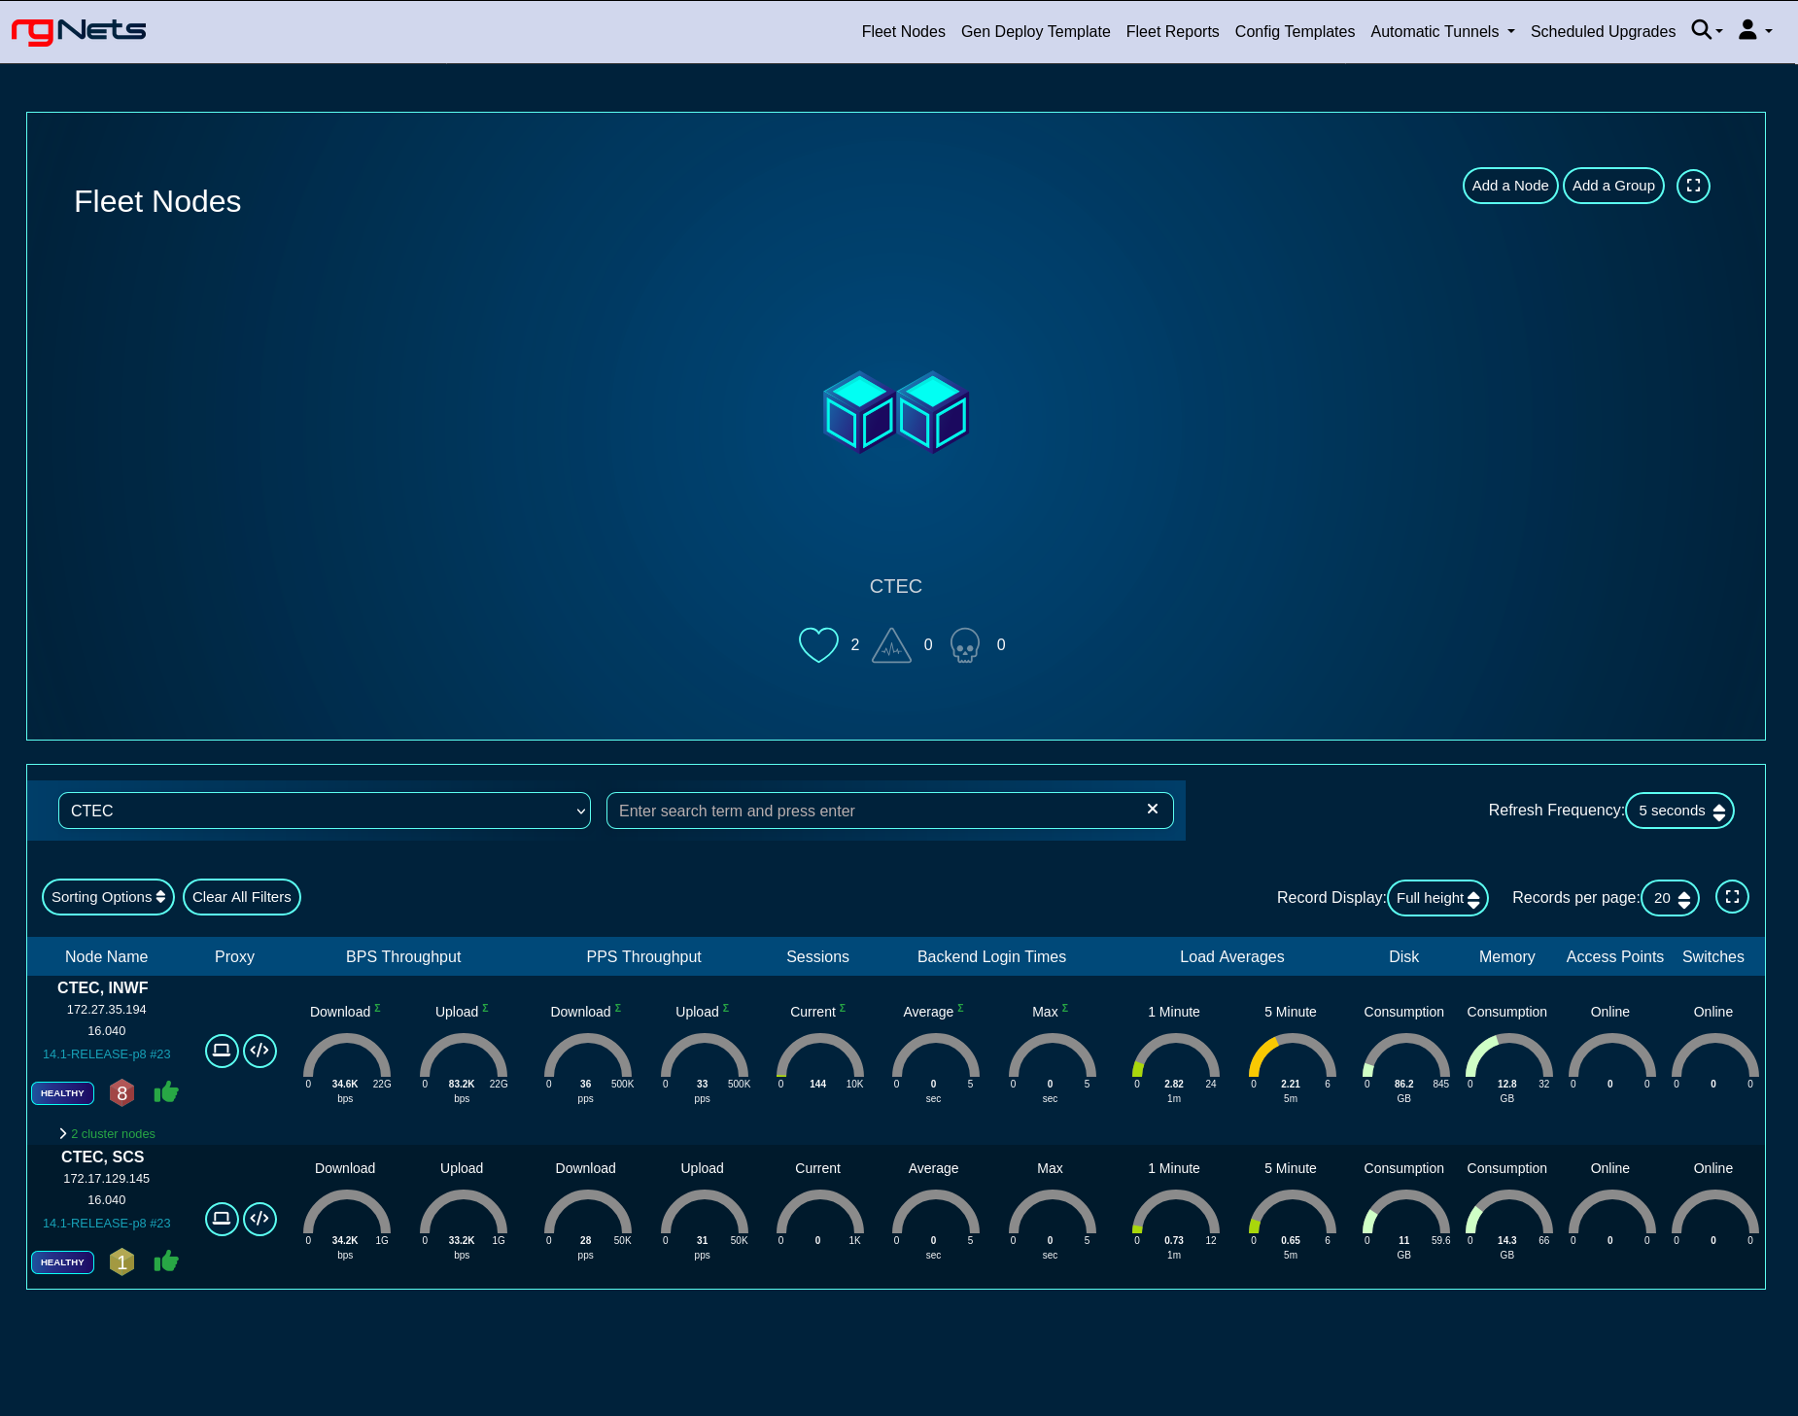Click HEALTHY badge of CTEC, SCS

[63, 1262]
